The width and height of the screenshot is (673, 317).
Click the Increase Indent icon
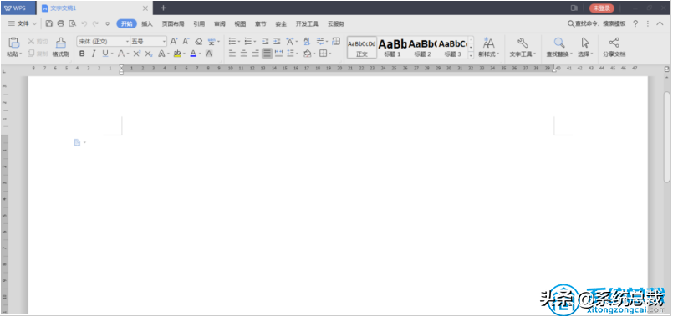coord(277,41)
